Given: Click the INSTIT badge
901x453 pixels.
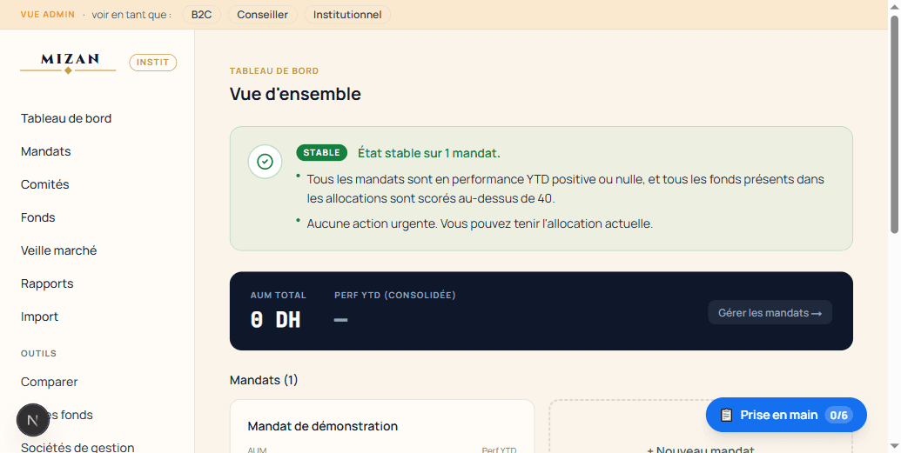Looking at the screenshot, I should (x=153, y=63).
